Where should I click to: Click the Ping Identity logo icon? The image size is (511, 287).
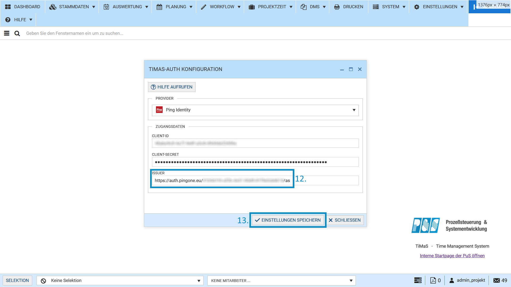[159, 110]
